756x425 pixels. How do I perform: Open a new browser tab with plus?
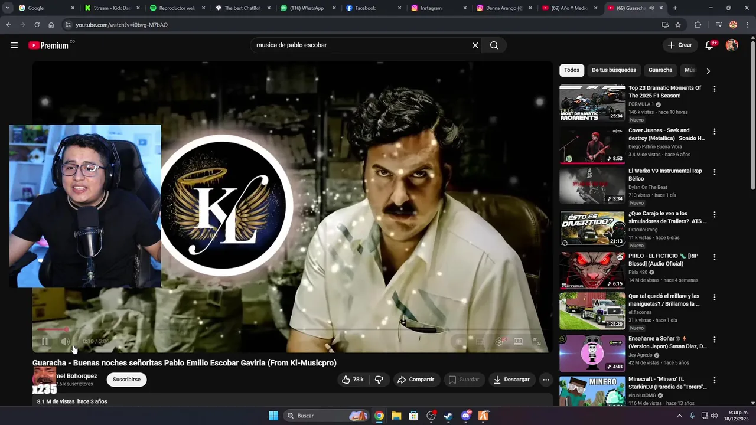click(x=675, y=8)
